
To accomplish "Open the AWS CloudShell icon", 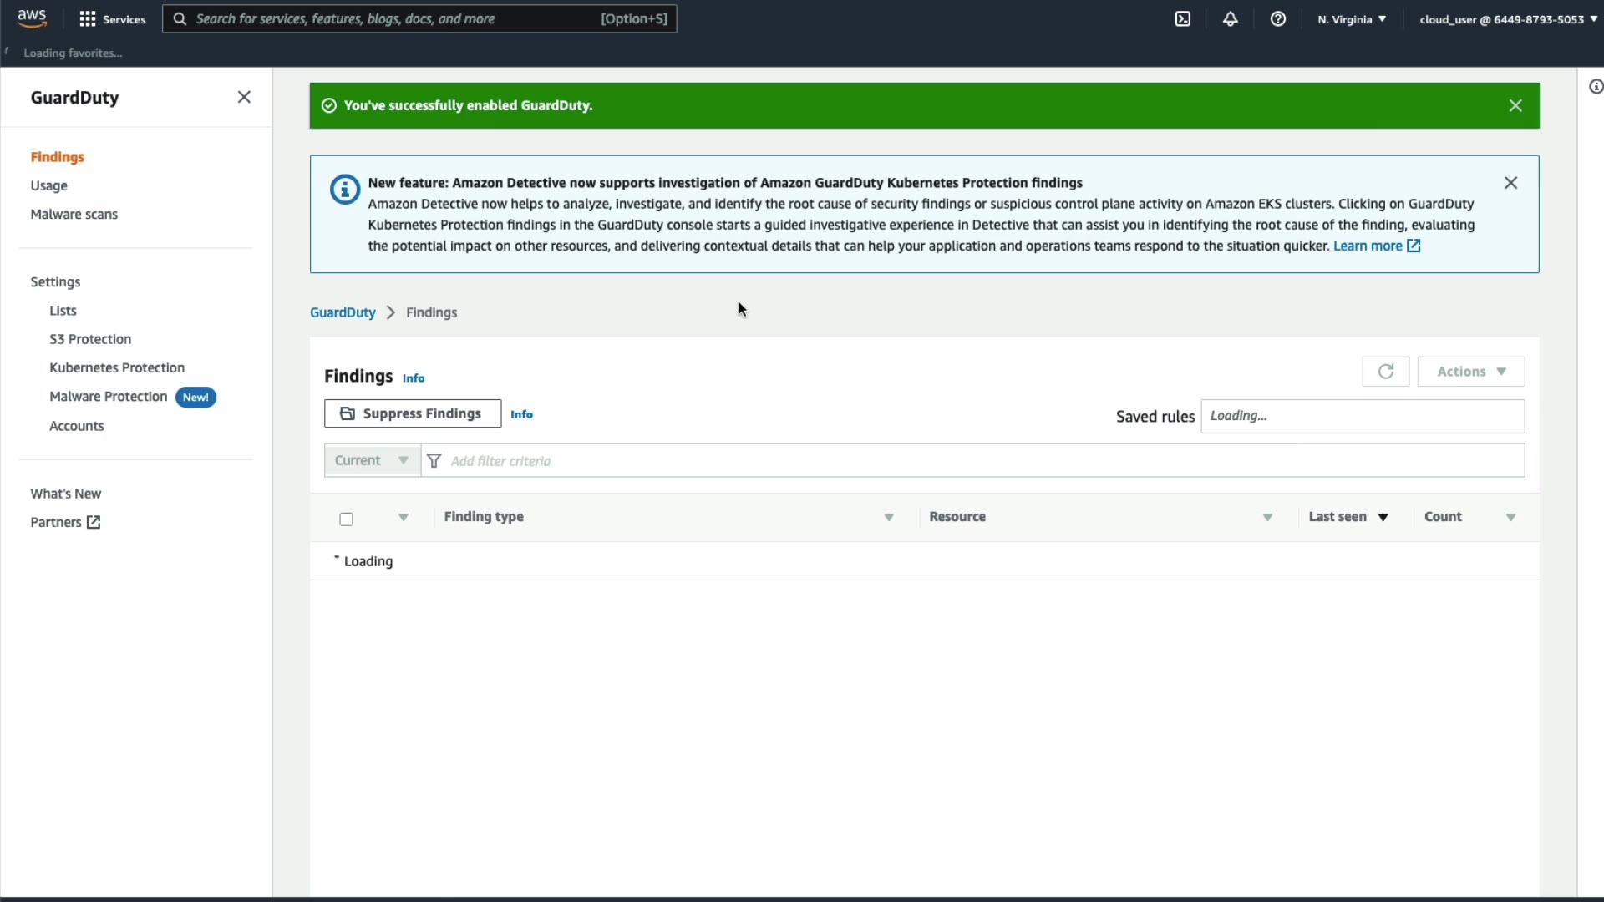I will (1182, 19).
